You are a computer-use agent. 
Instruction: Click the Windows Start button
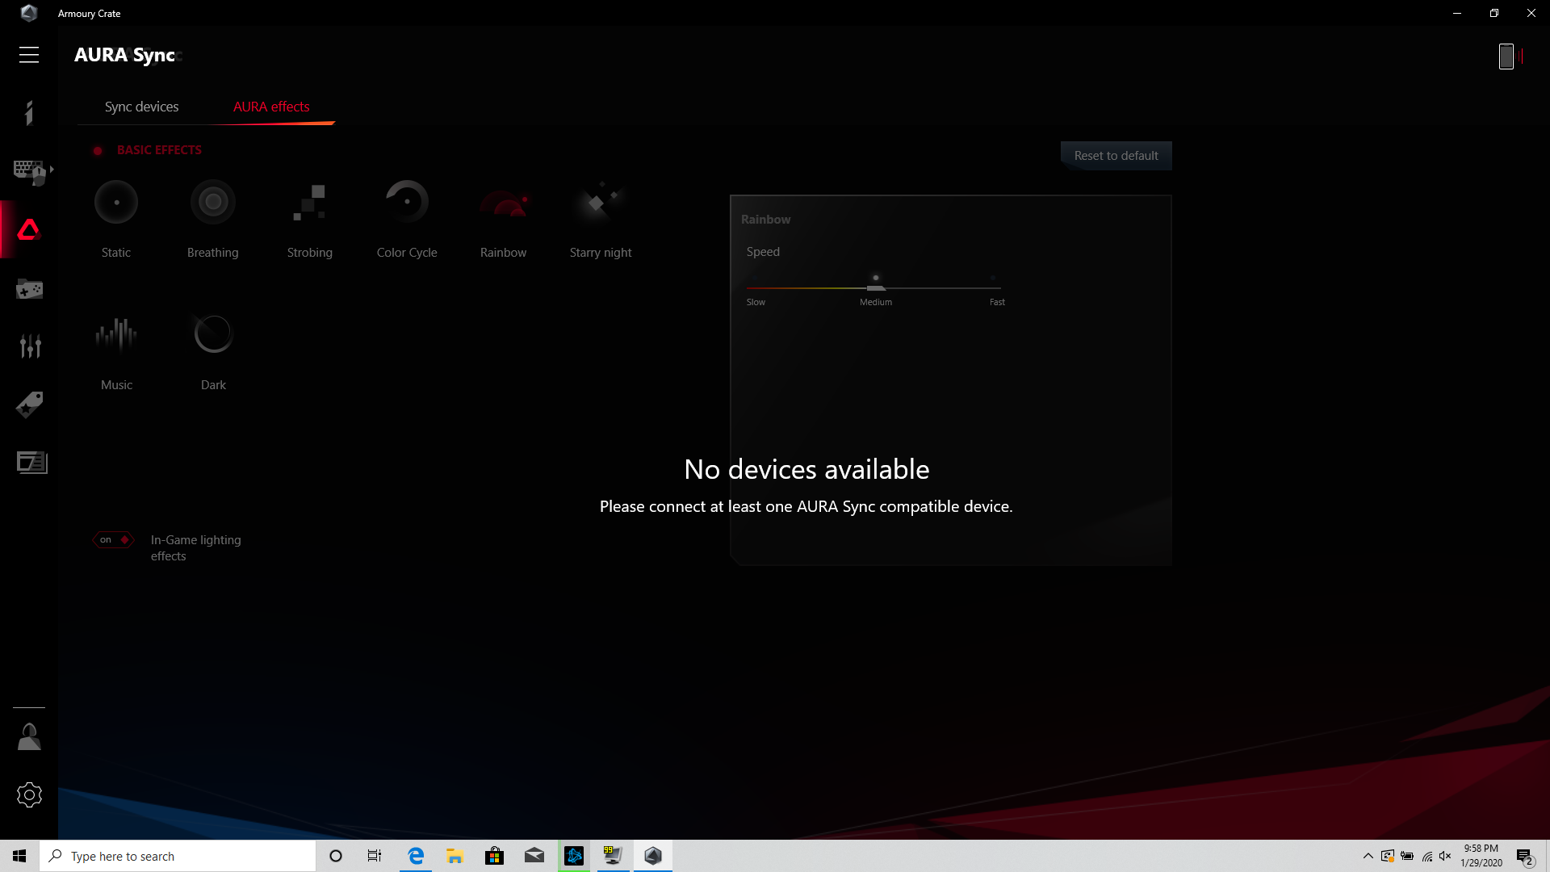point(19,856)
